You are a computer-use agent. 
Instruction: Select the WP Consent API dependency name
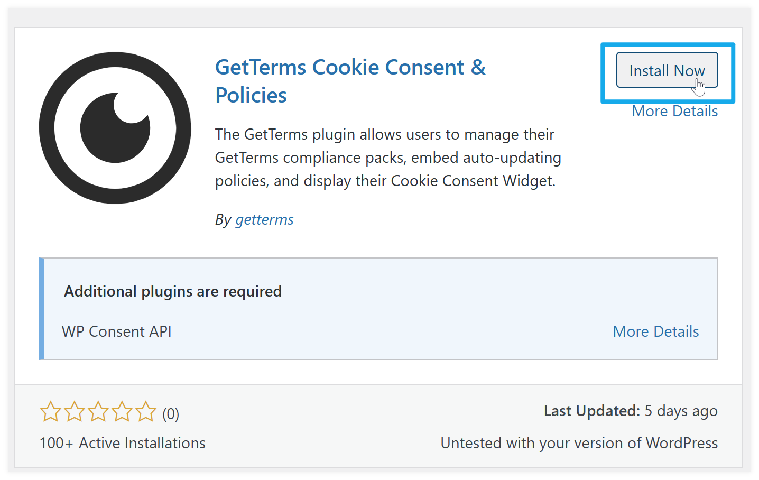[117, 331]
